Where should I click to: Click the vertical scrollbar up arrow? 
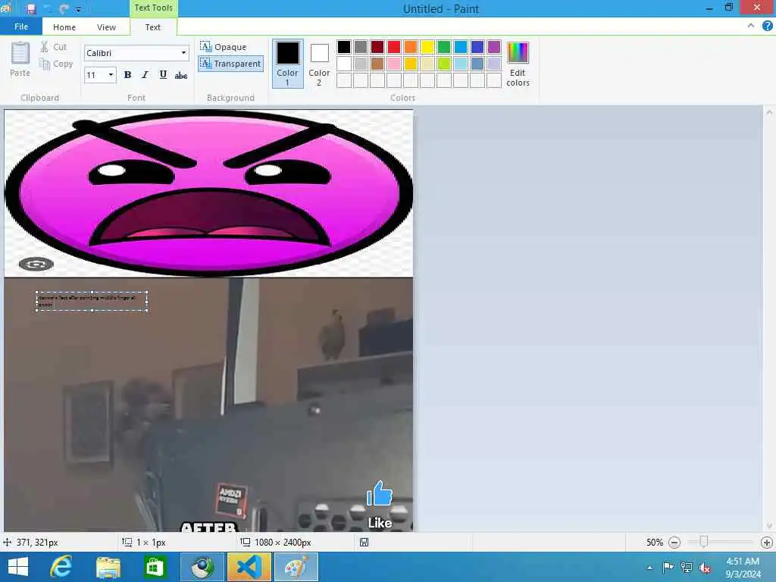click(769, 112)
